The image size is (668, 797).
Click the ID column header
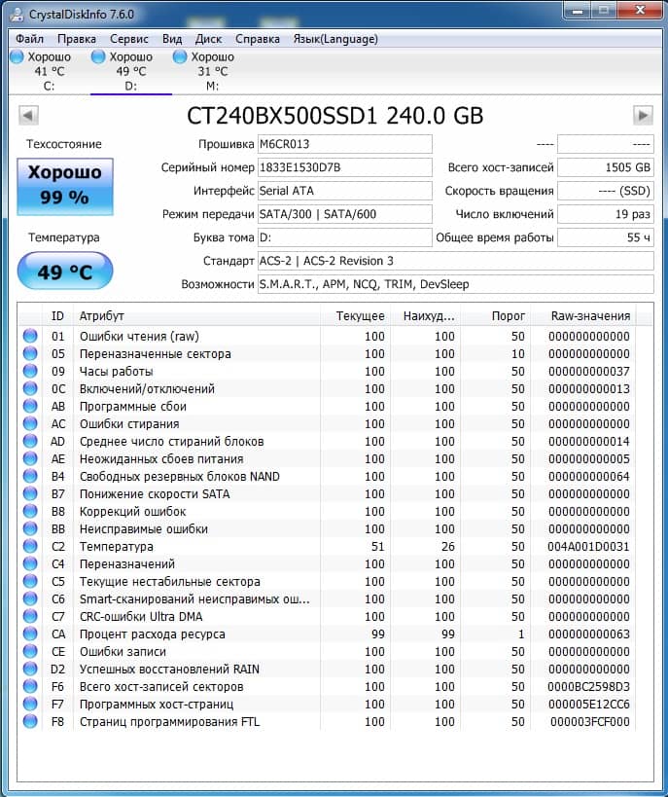tap(57, 315)
